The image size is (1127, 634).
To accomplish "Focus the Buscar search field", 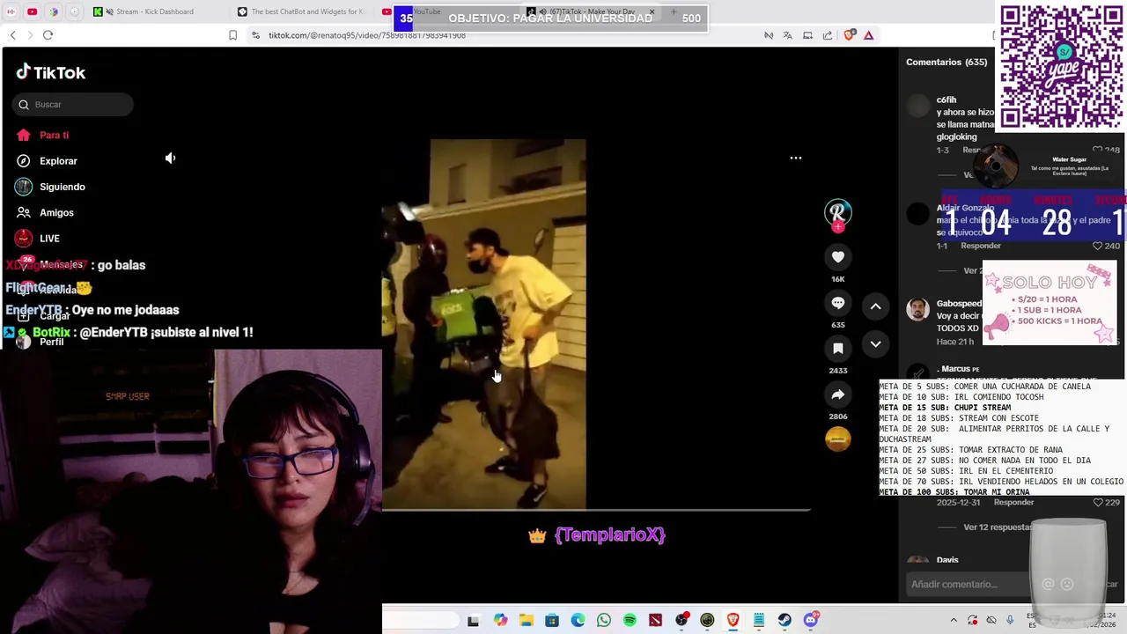I will pyautogui.click(x=73, y=105).
